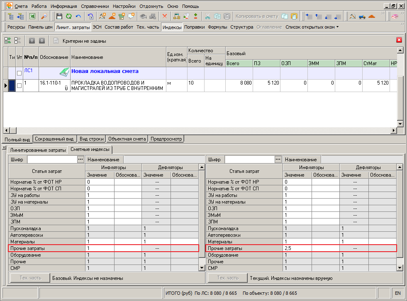This screenshot has width=407, height=301.
Task: Click the scissors cut icon
Action: click(x=208, y=16)
